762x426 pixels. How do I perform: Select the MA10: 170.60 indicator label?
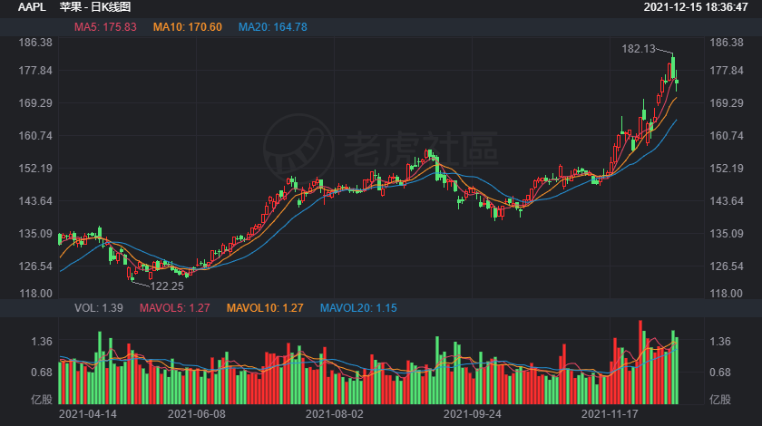[188, 27]
